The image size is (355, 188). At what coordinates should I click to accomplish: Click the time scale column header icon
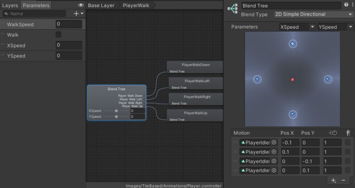click(333, 133)
